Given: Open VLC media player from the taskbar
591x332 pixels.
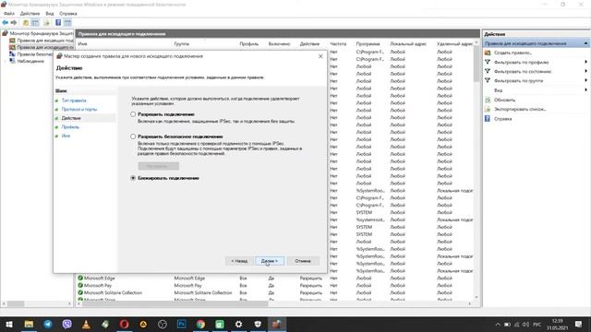Looking at the screenshot, I should [x=86, y=324].
